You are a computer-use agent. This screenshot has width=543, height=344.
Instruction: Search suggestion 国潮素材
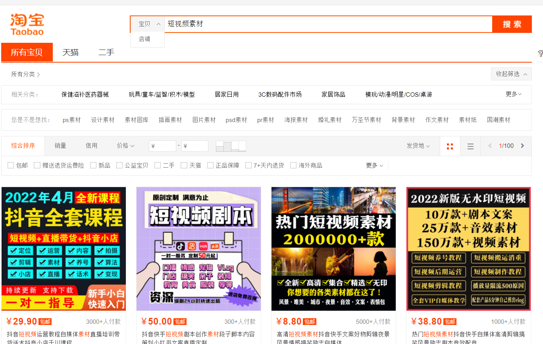[499, 120]
